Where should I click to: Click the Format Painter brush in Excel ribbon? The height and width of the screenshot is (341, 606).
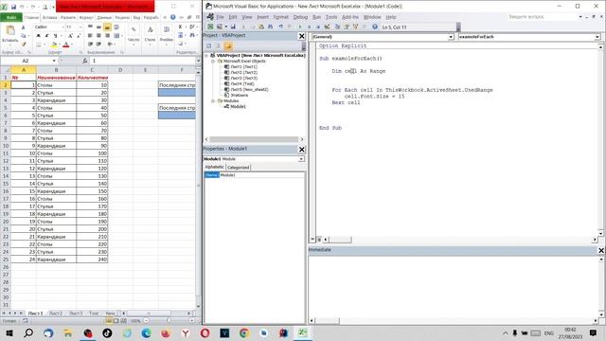(x=23, y=45)
